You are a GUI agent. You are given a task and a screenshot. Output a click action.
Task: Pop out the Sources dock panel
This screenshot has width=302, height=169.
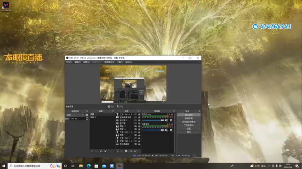click(139, 111)
